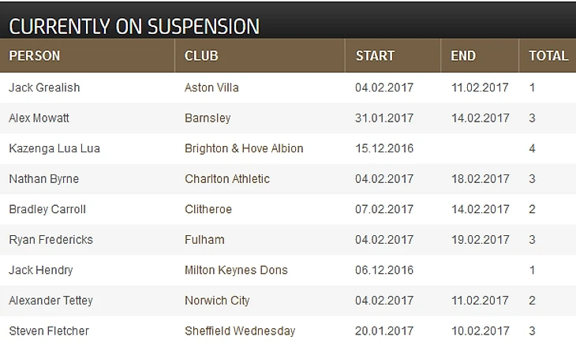Open the Kazenga Lua Lua entry
This screenshot has height=344, width=576.
(x=54, y=148)
